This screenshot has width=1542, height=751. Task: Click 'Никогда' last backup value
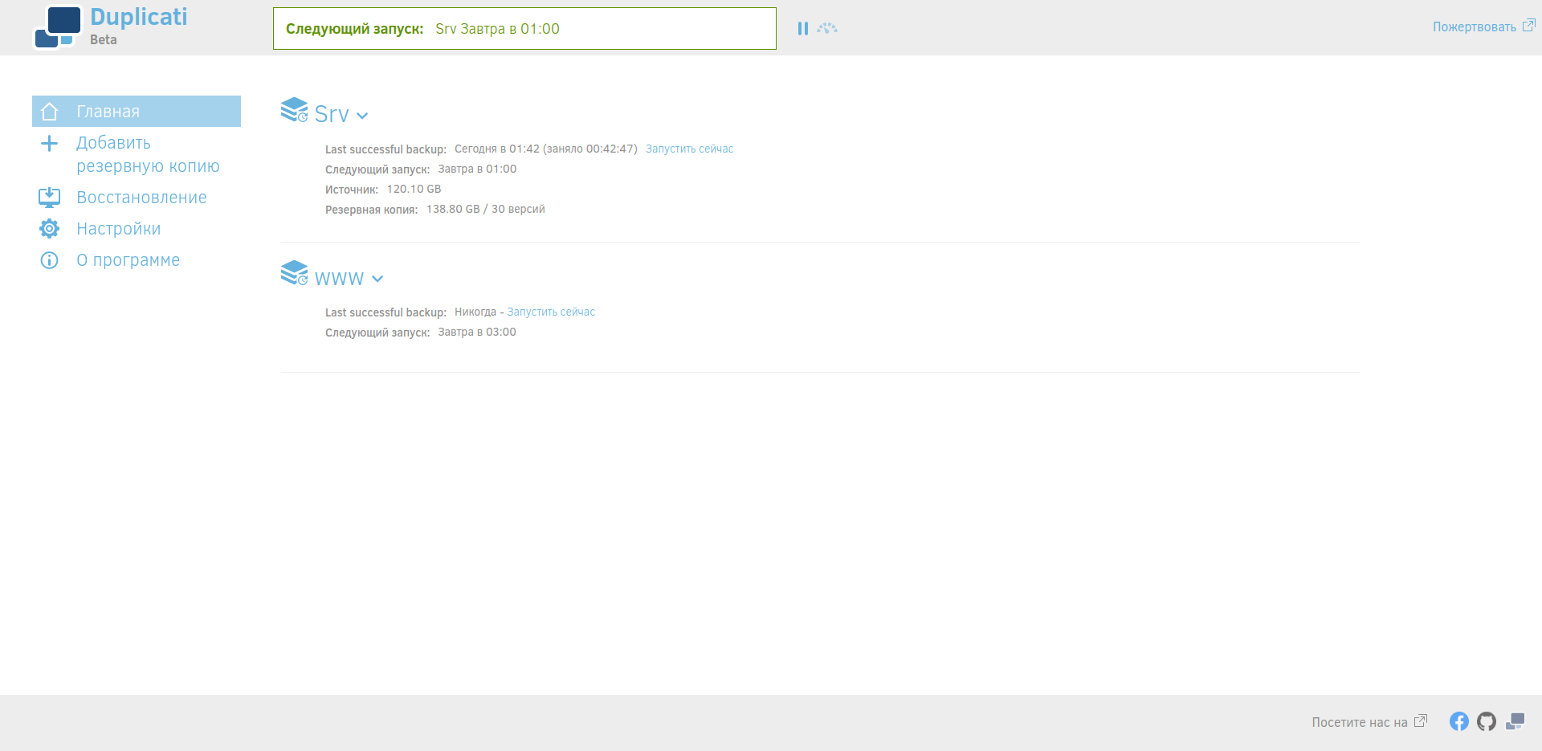(x=475, y=312)
